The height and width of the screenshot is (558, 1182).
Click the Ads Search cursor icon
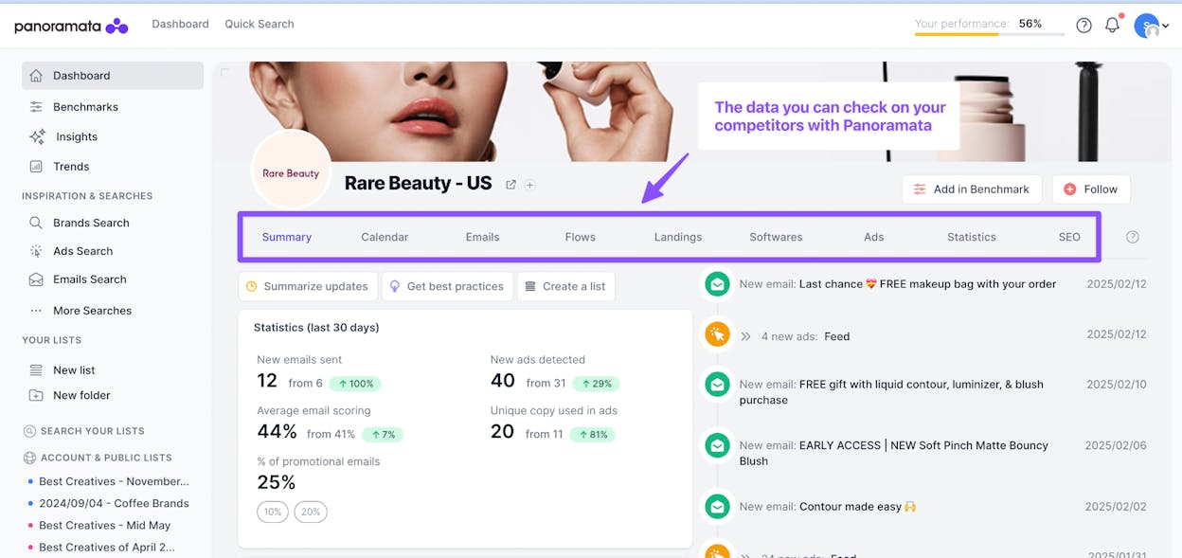36,251
